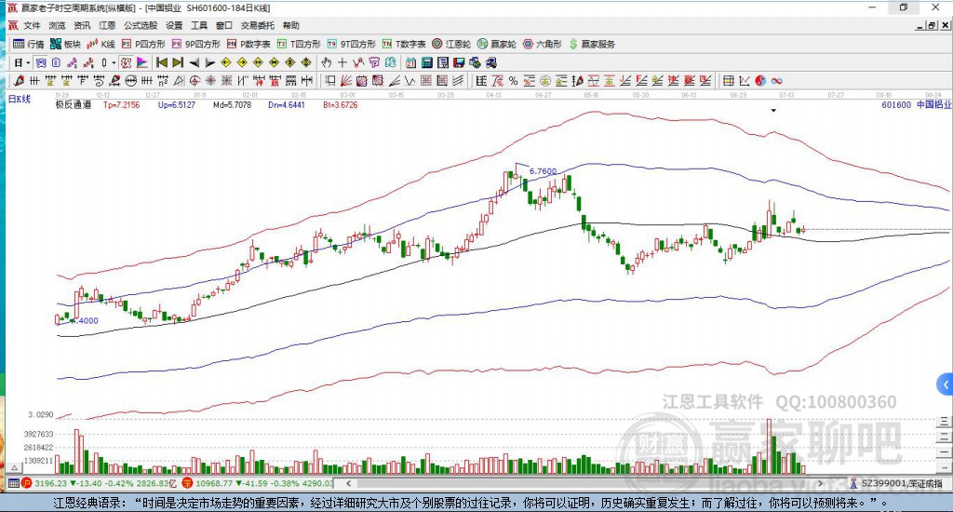Click SZ399001 深证成指 status entry
This screenshot has width=953, height=512.
[x=896, y=483]
